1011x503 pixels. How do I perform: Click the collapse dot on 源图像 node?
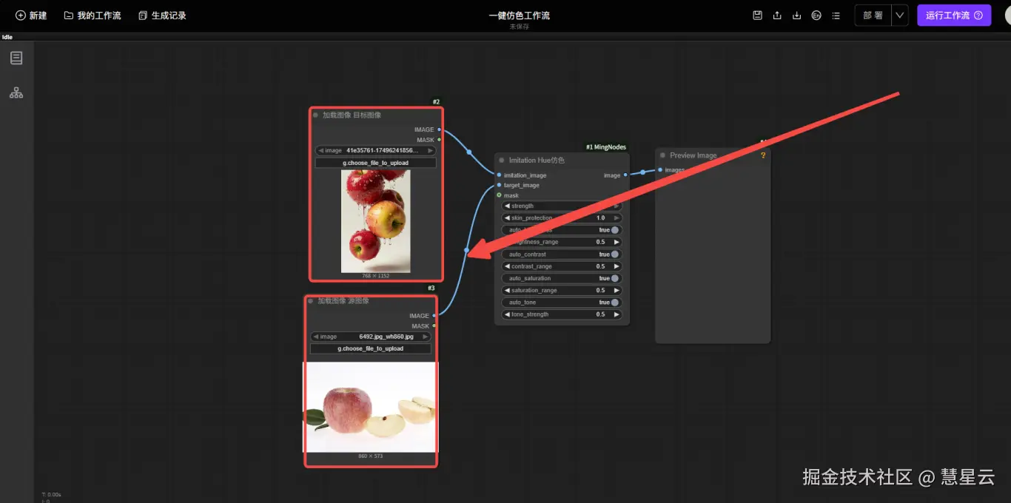click(x=311, y=301)
